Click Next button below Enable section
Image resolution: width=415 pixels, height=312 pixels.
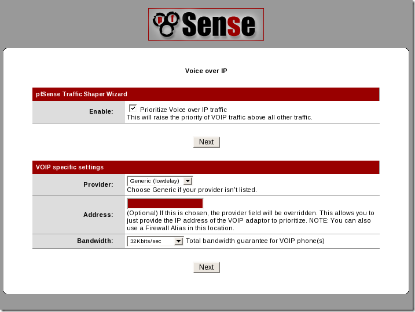207,142
